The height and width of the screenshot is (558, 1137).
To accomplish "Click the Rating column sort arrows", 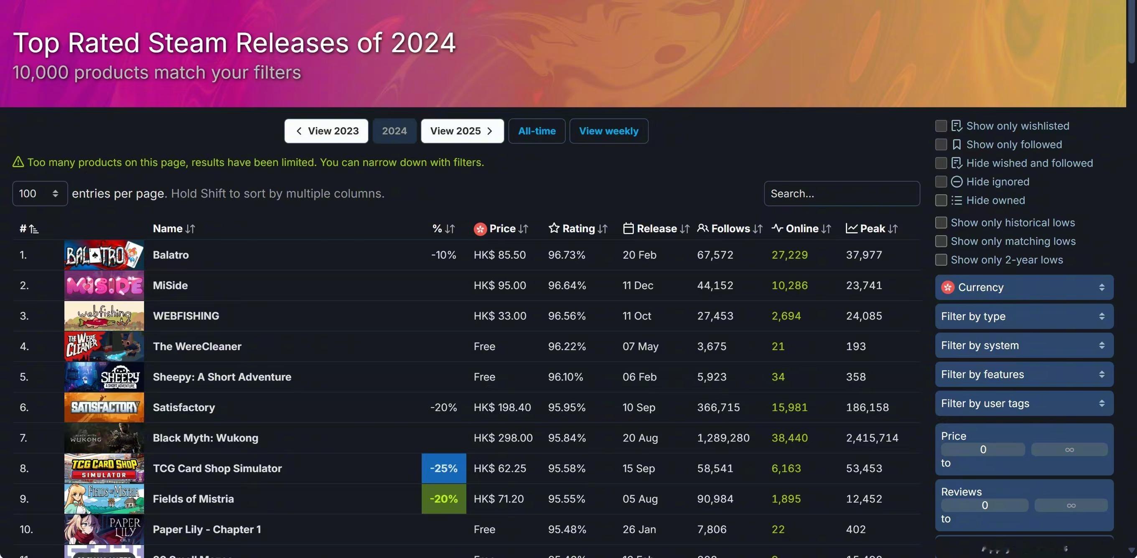I will (603, 228).
